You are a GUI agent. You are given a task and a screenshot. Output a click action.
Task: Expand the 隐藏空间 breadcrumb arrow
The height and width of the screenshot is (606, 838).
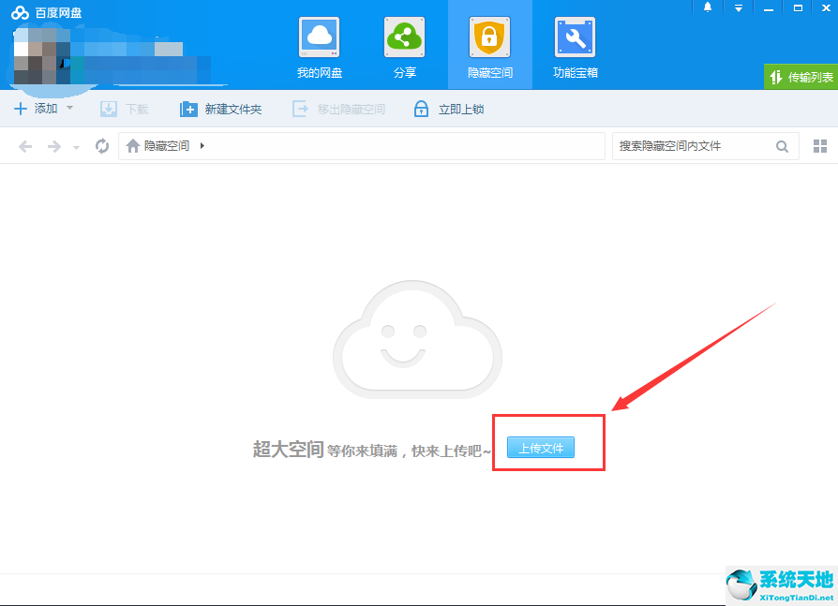pyautogui.click(x=202, y=146)
